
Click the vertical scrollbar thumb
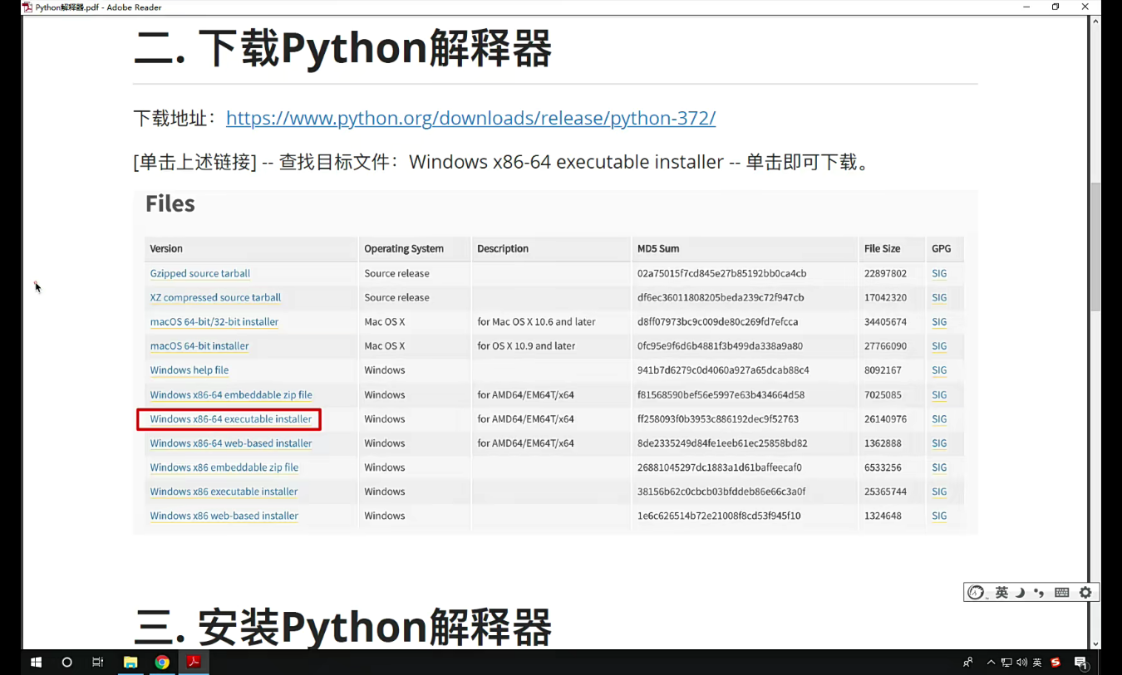[1095, 247]
